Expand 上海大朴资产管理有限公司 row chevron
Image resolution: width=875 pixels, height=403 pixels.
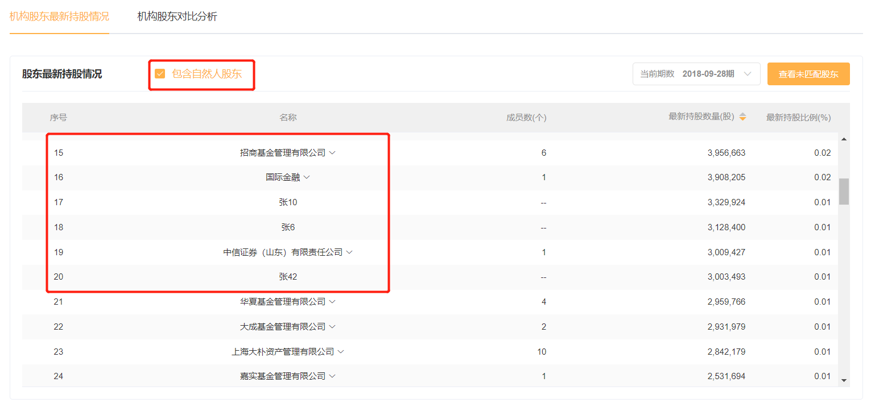341,352
